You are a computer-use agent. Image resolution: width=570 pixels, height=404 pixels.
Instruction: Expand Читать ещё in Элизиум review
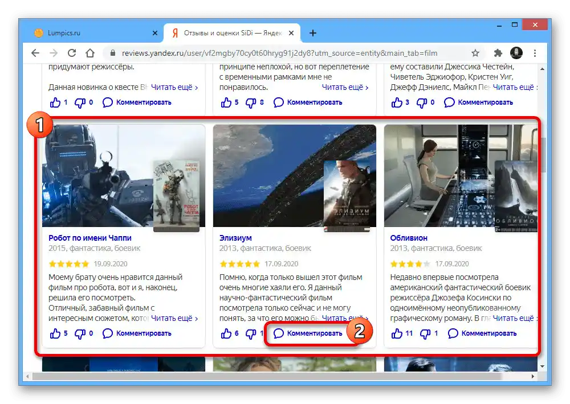(345, 318)
